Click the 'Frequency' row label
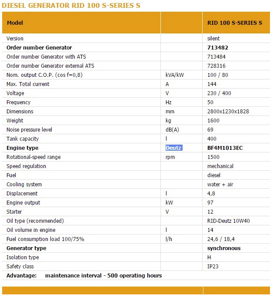 coord(19,102)
